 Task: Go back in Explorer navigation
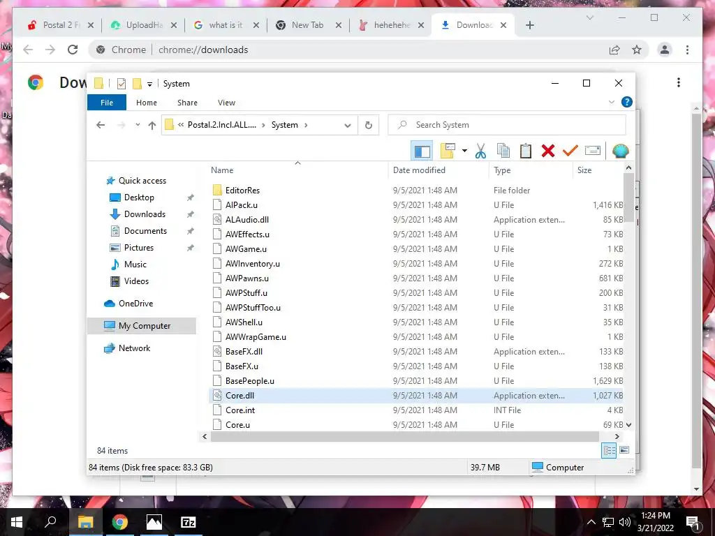pyautogui.click(x=101, y=125)
